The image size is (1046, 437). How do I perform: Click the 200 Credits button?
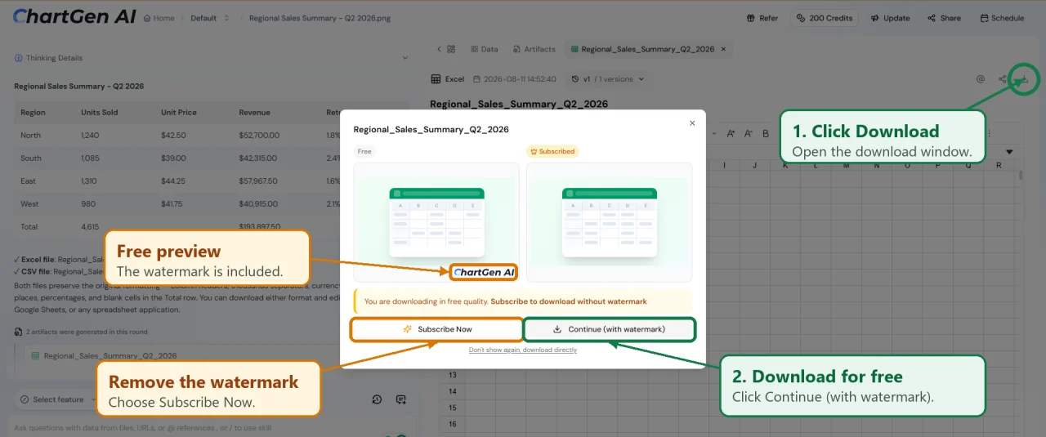824,18
